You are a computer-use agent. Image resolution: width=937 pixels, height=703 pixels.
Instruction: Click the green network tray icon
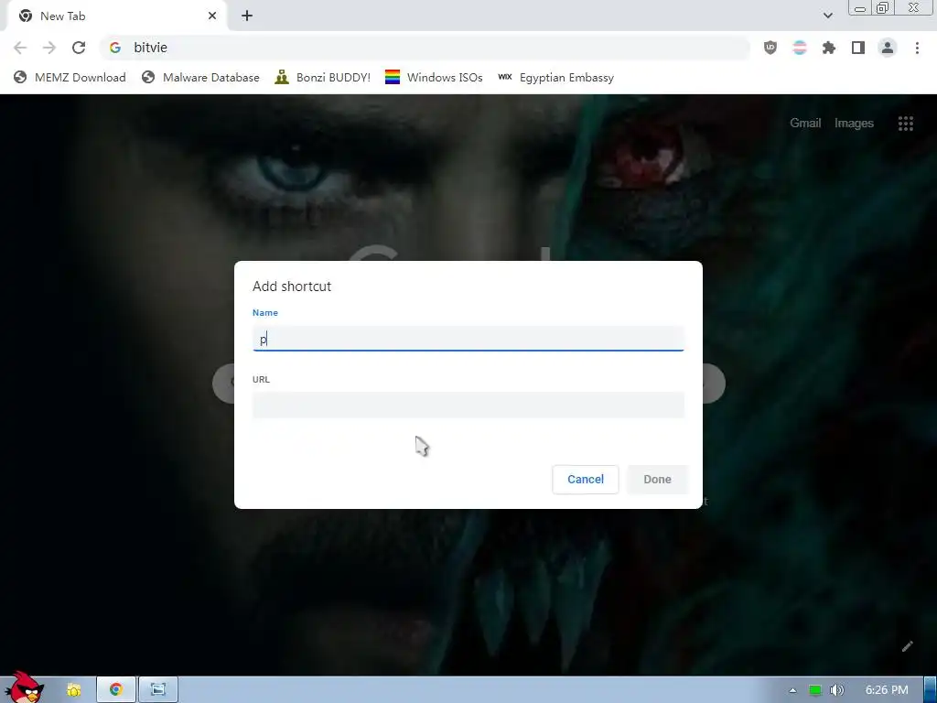click(814, 690)
